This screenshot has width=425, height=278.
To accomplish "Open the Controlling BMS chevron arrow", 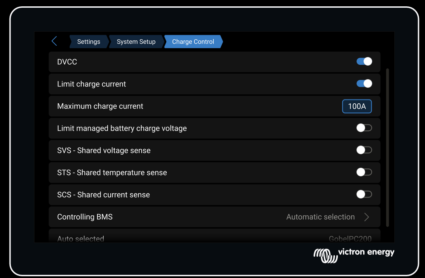I will coord(367,217).
